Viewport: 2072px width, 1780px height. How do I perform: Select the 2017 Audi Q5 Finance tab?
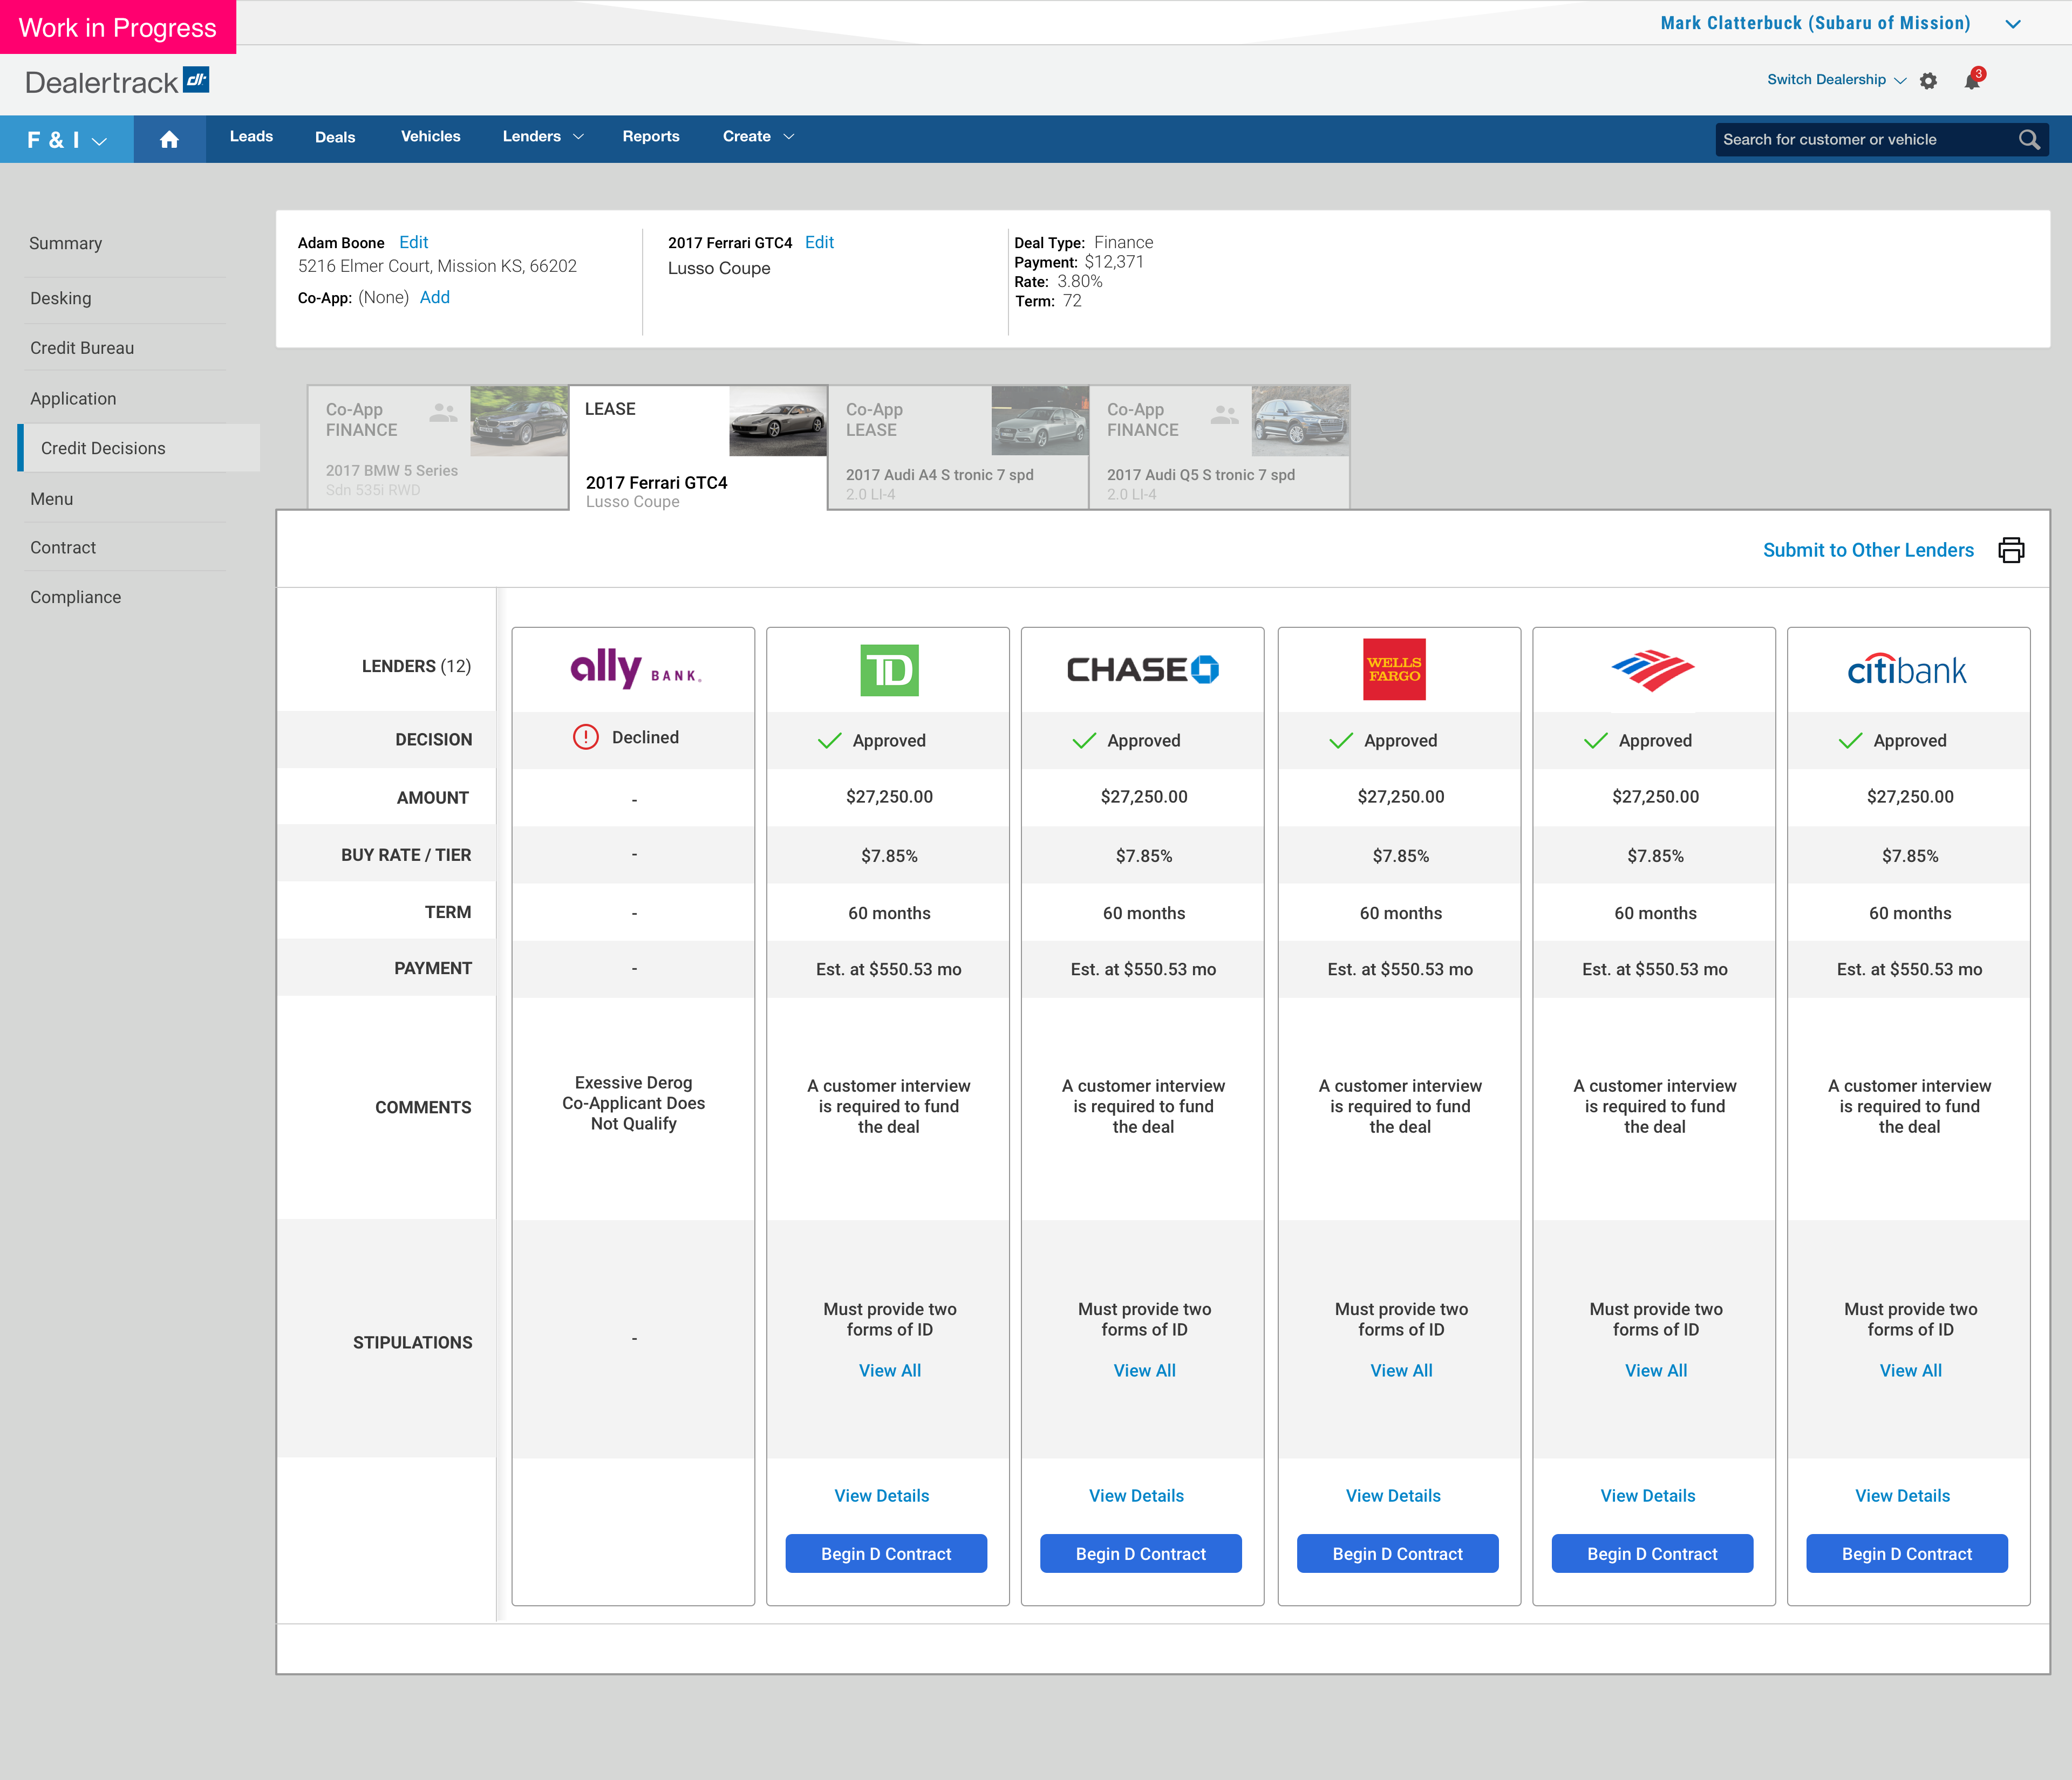point(1220,448)
